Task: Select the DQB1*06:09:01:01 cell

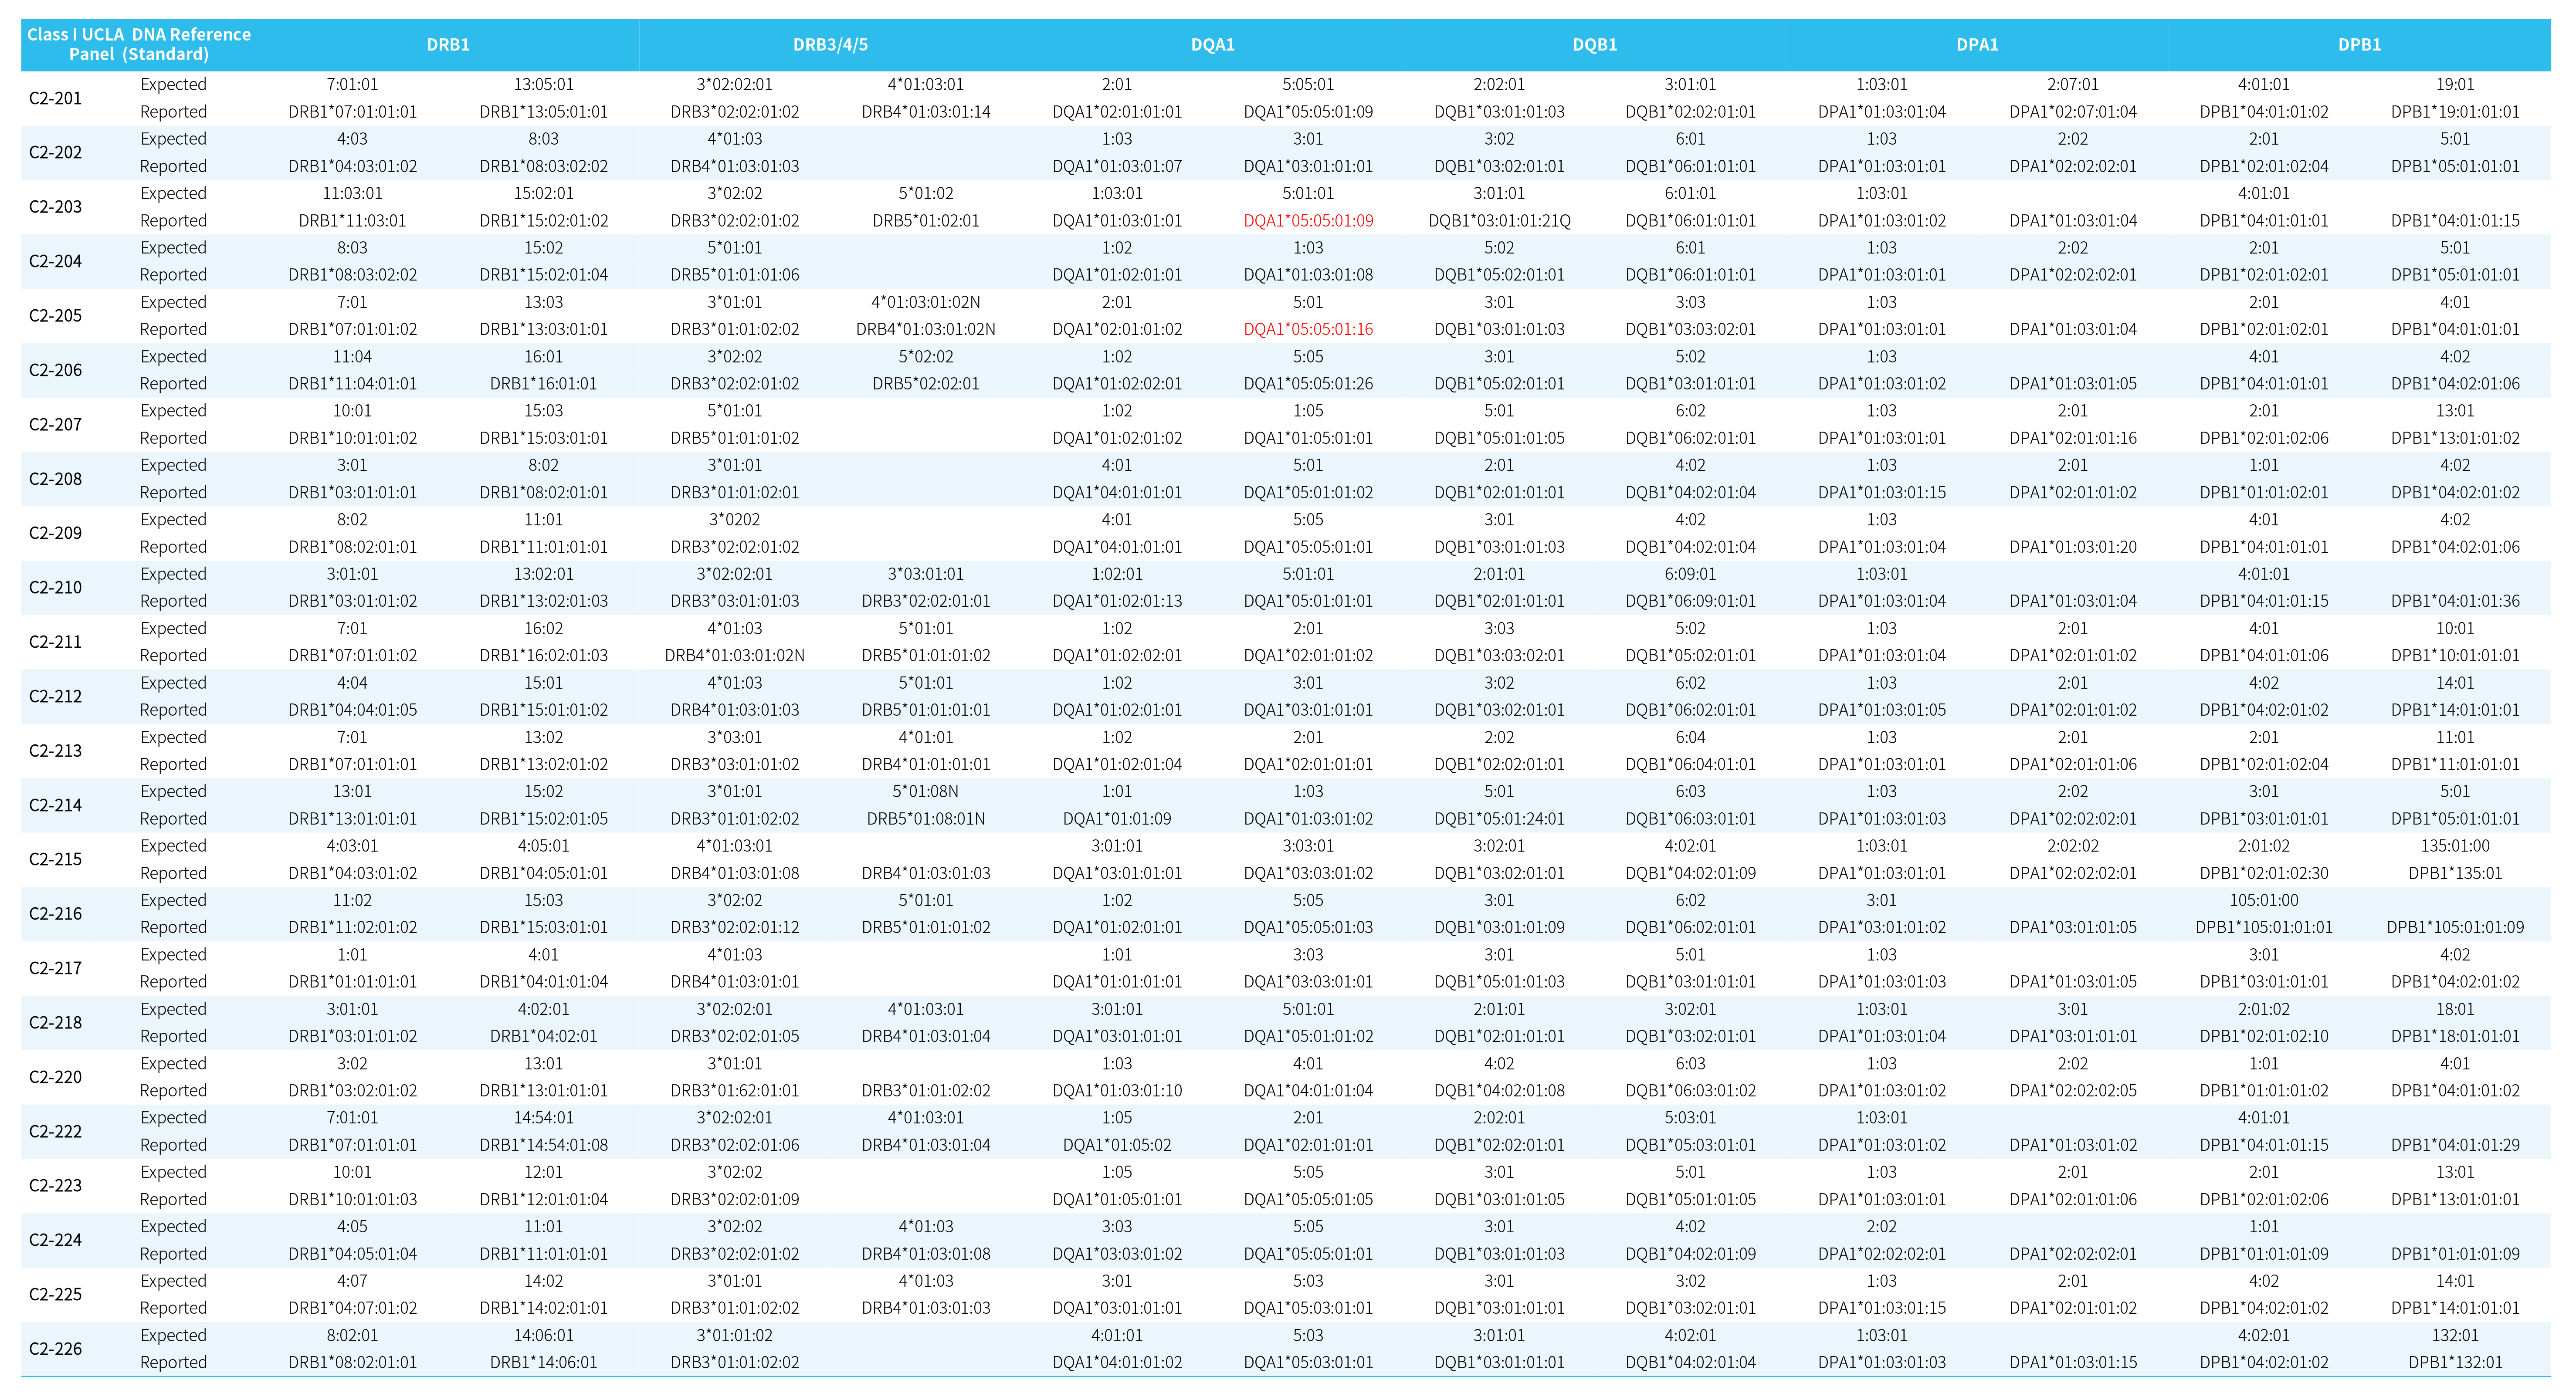Action: (x=1690, y=601)
